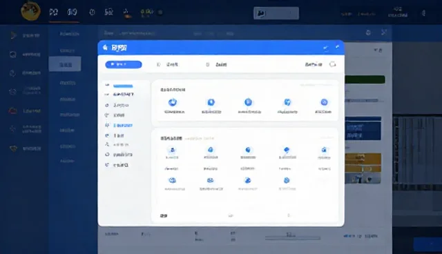Open the fifth icon in the upper dialog card
Image resolution: width=442 pixels, height=254 pixels.
tap(324, 102)
